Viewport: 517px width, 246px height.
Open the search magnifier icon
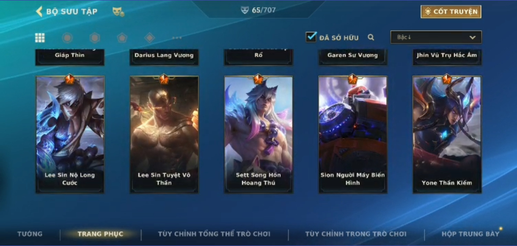[x=371, y=37]
